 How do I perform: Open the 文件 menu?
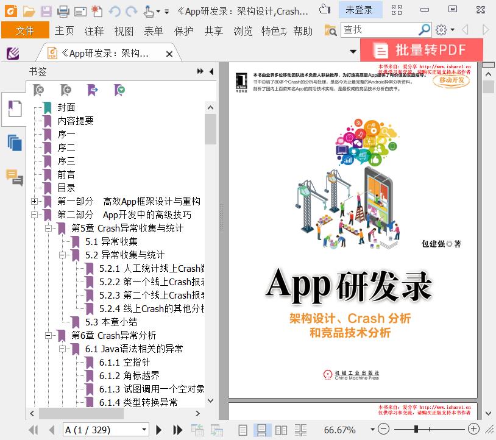point(26,30)
